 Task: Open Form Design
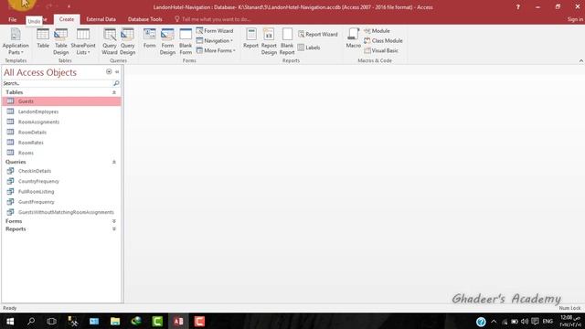(x=167, y=41)
